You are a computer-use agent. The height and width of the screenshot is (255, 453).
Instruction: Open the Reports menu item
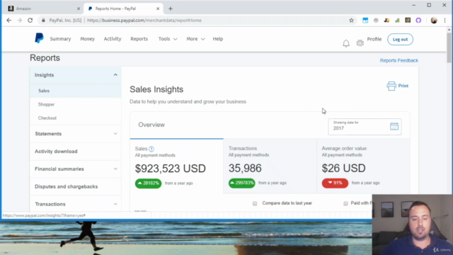(139, 39)
